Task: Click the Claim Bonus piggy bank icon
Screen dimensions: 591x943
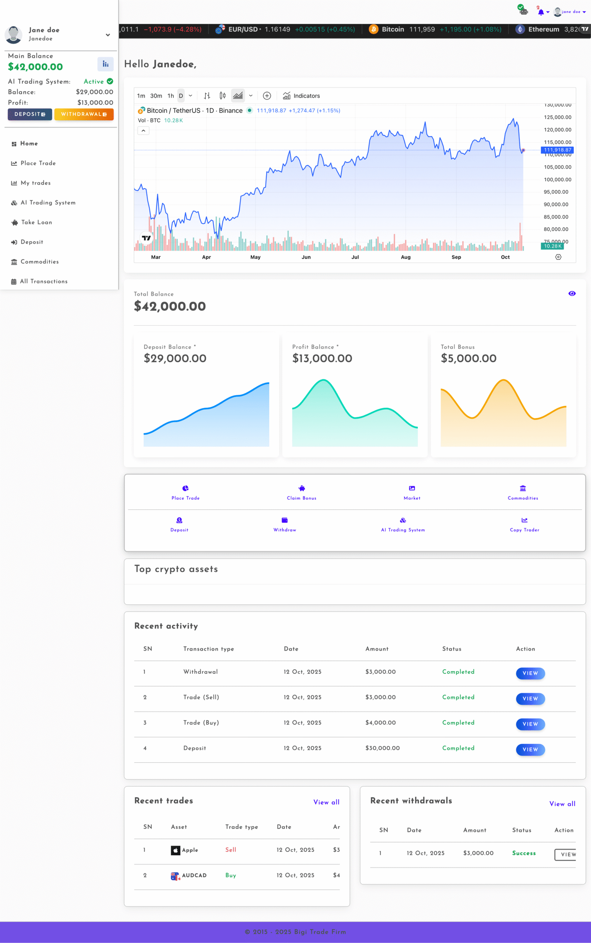Action: pyautogui.click(x=301, y=488)
